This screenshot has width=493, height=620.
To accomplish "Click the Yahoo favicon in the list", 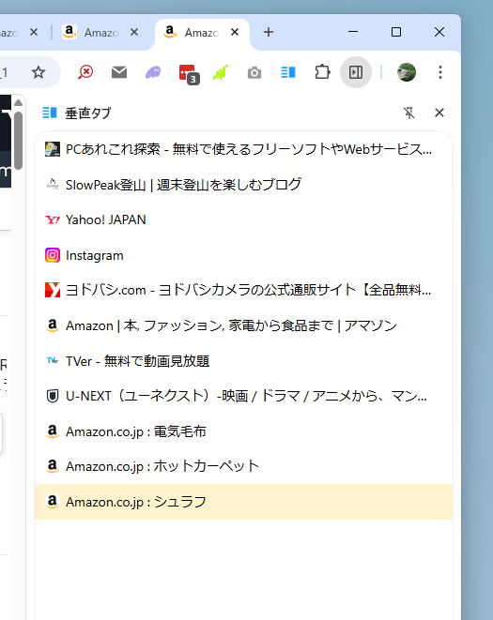I will click(x=53, y=219).
